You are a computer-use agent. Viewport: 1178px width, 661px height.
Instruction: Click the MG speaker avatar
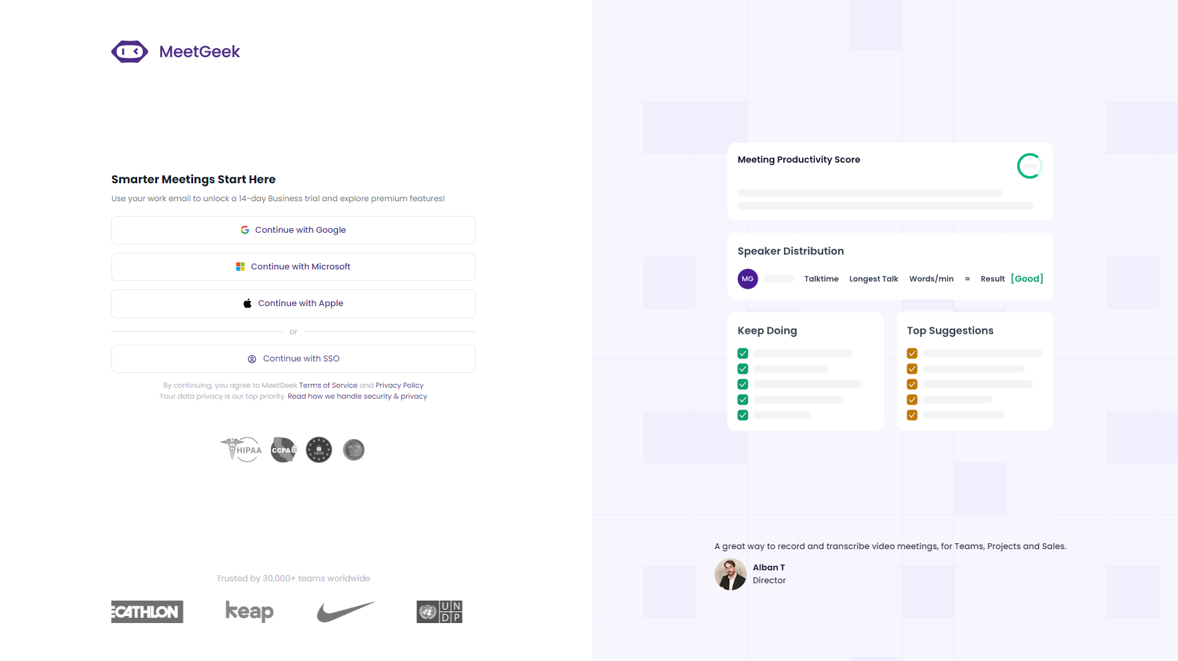[x=747, y=278]
